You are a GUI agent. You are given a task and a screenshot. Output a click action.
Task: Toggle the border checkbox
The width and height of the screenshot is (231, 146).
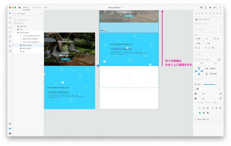[196, 99]
